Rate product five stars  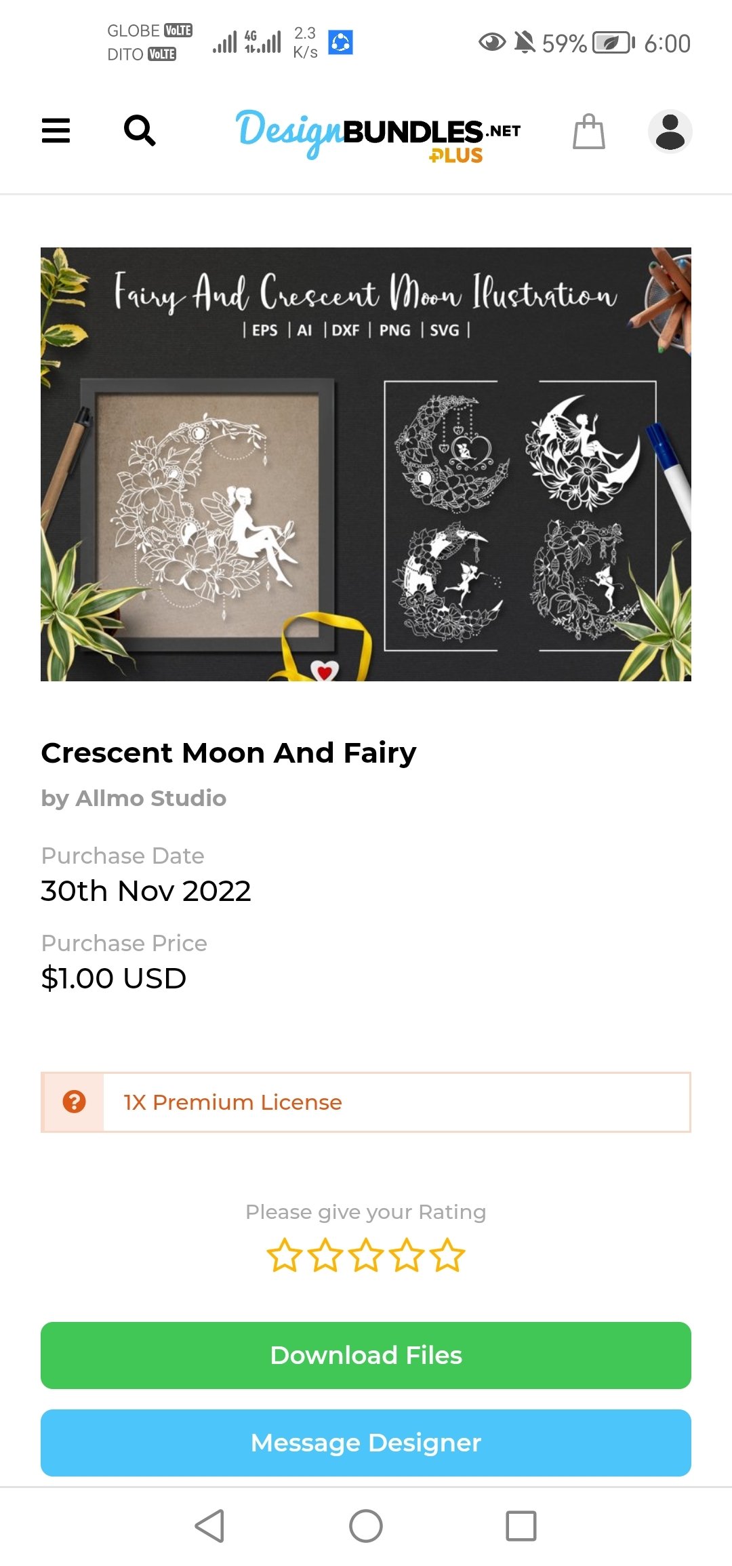(x=448, y=1255)
